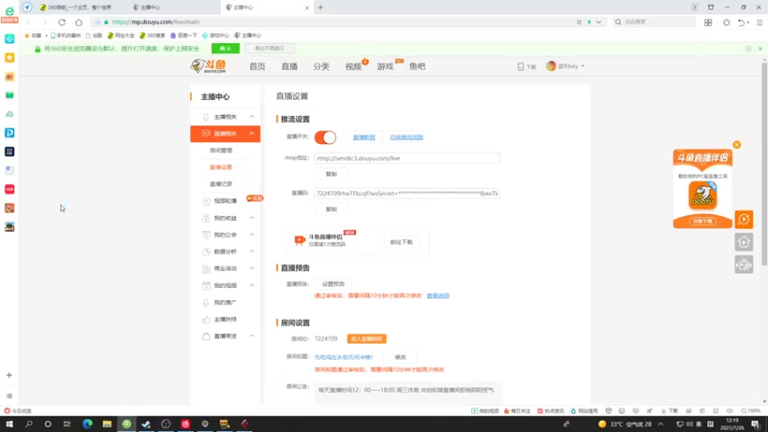Go to 鱼吧 in top navigation
The width and height of the screenshot is (768, 432).
[418, 66]
